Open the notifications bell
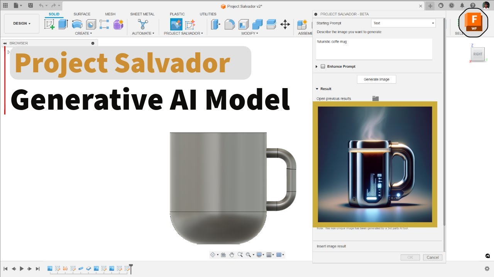 pyautogui.click(x=462, y=5)
